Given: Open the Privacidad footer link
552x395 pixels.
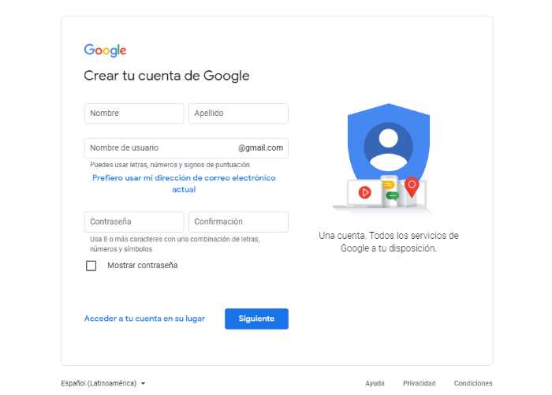Looking at the screenshot, I should pyautogui.click(x=419, y=383).
